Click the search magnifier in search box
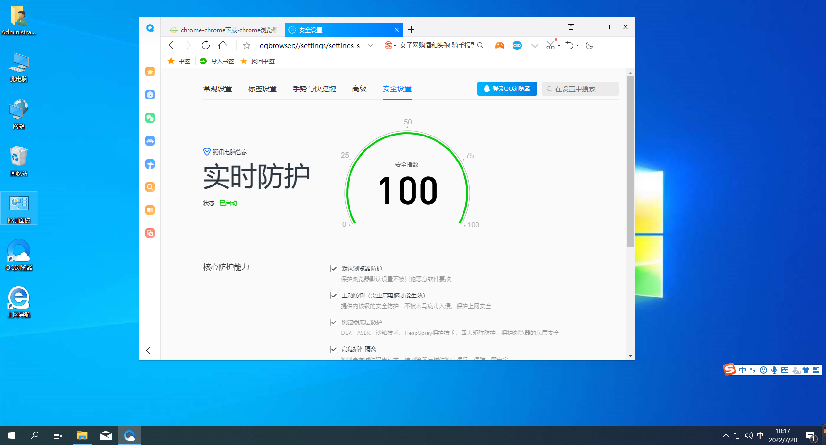The width and height of the screenshot is (826, 445). (480, 45)
